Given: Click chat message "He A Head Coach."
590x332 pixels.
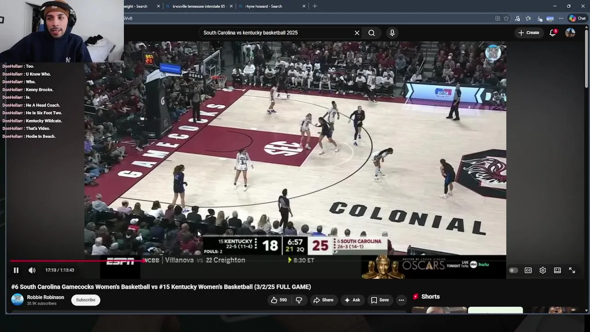Looking at the screenshot, I should point(43,105).
